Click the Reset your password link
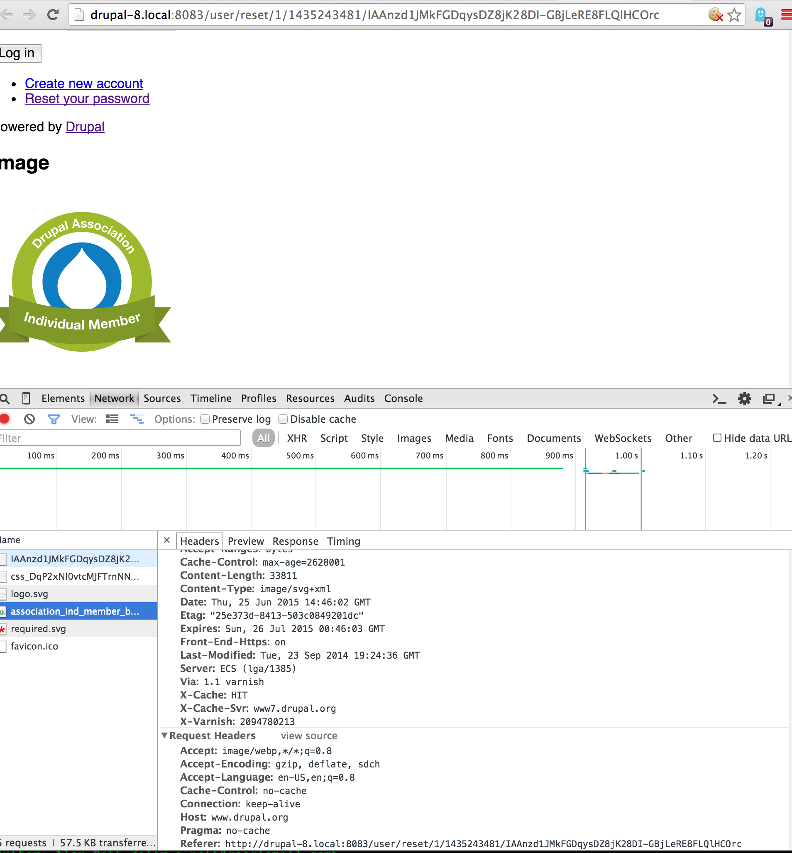Screen dimensions: 792x853 tap(87, 99)
